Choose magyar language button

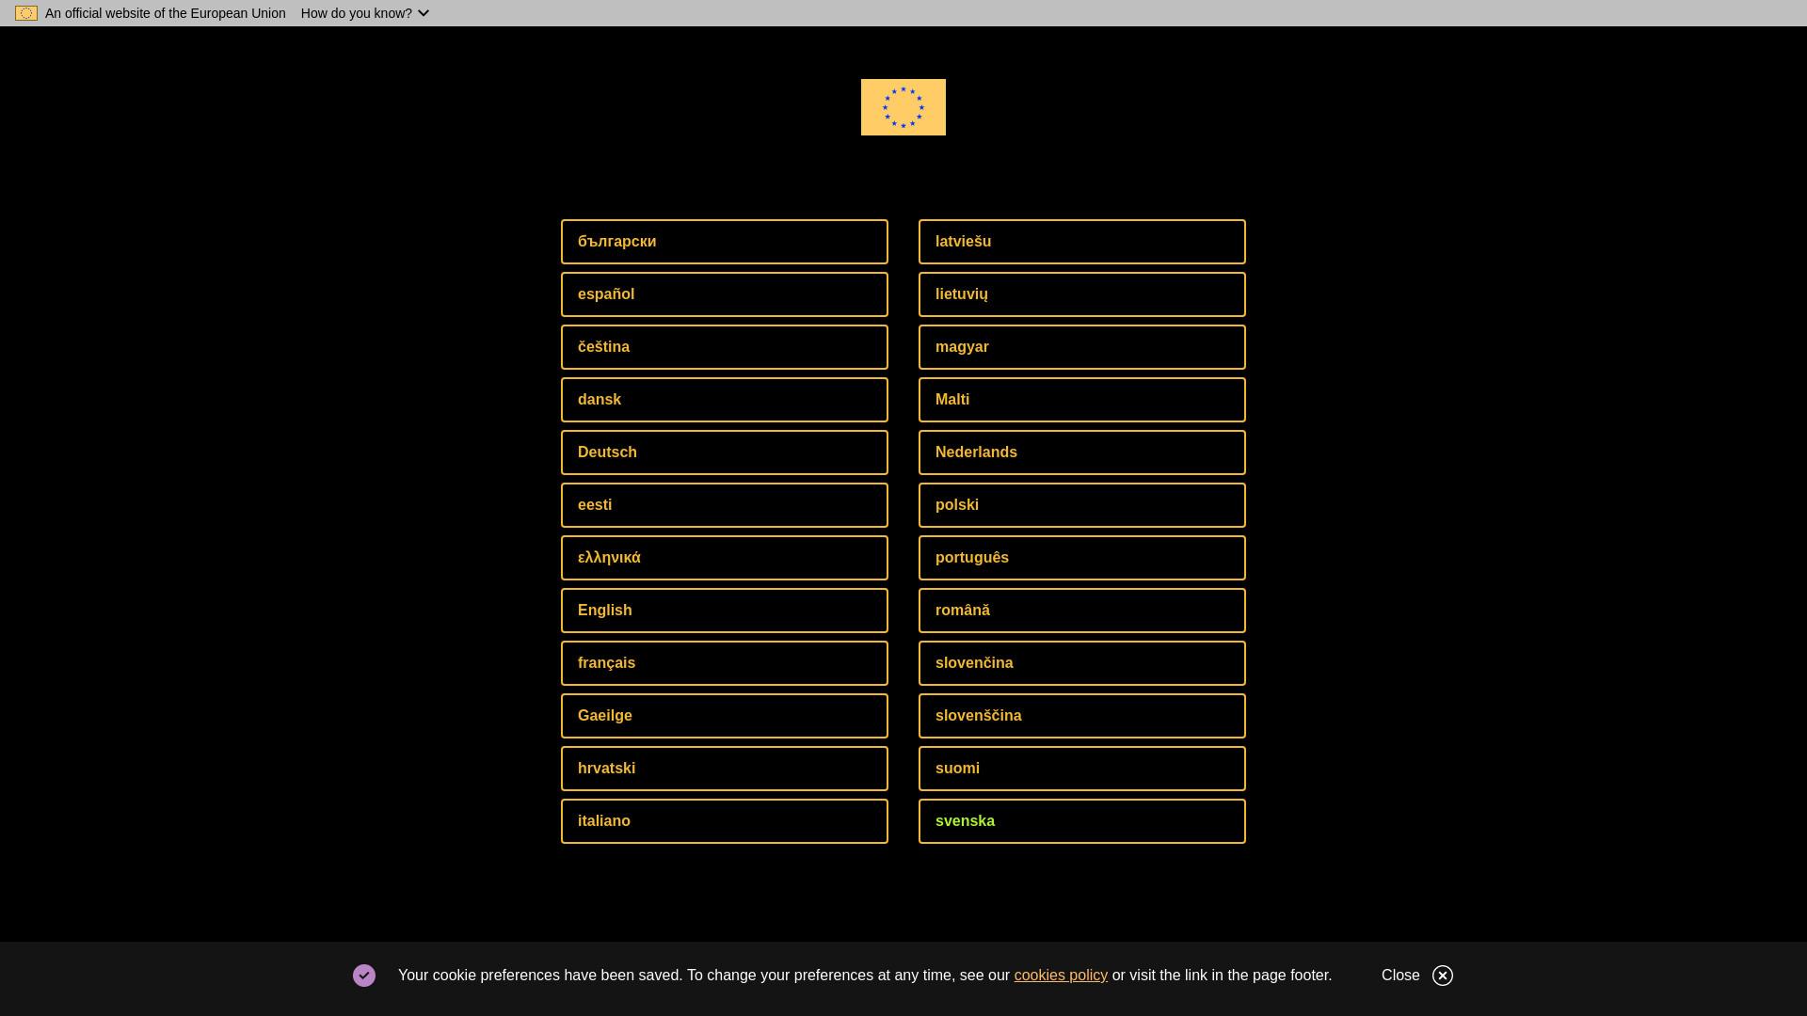[x=1082, y=347]
